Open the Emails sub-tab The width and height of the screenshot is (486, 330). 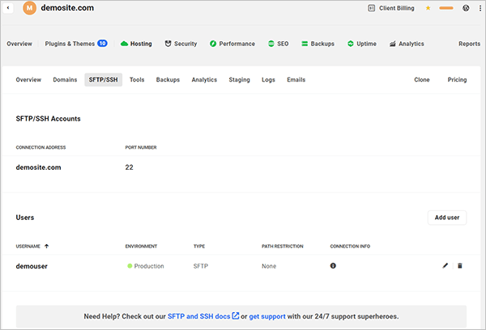(x=296, y=79)
